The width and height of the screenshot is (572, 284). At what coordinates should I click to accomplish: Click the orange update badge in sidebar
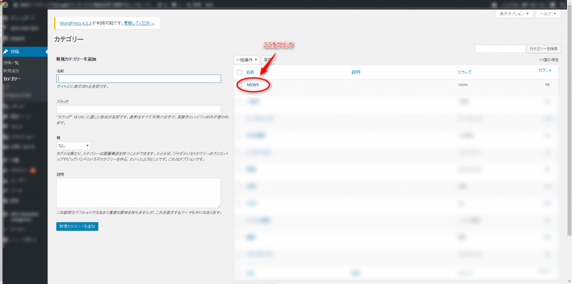34,170
